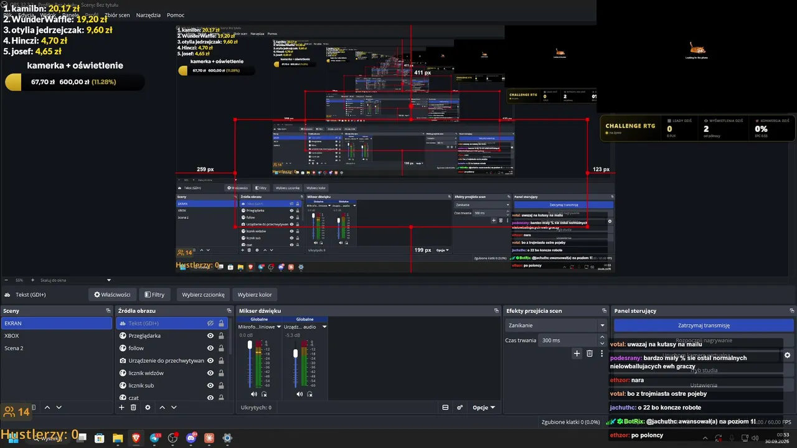This screenshot has width=797, height=448.
Task: Zoom out the preview with the minus icon
Action: pos(6,280)
